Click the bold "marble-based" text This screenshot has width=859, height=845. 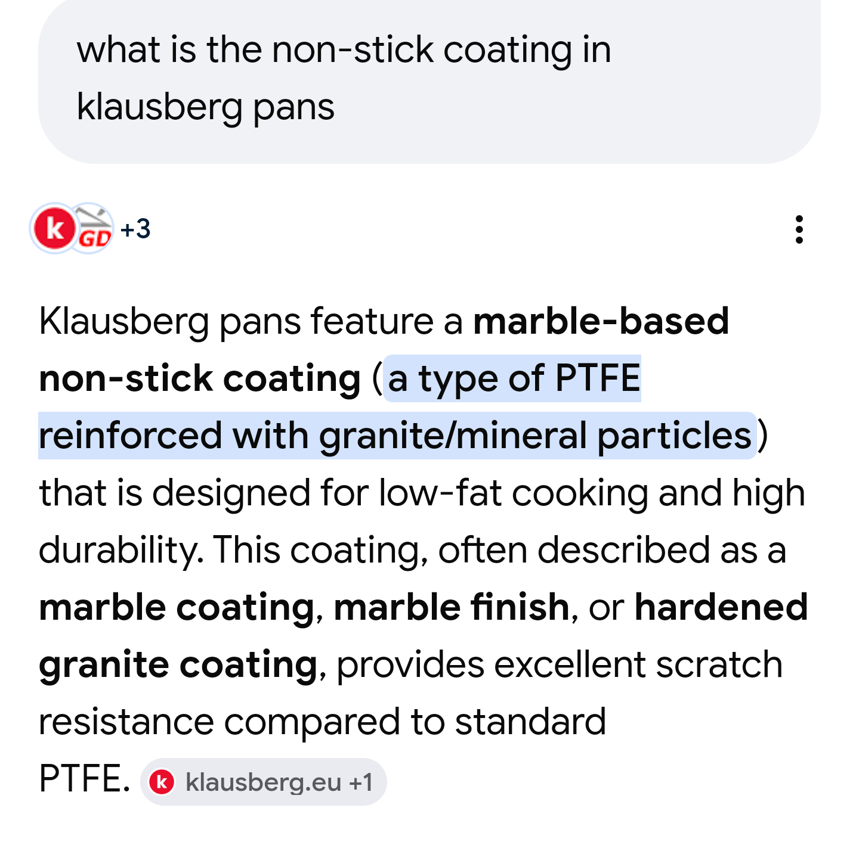601,321
